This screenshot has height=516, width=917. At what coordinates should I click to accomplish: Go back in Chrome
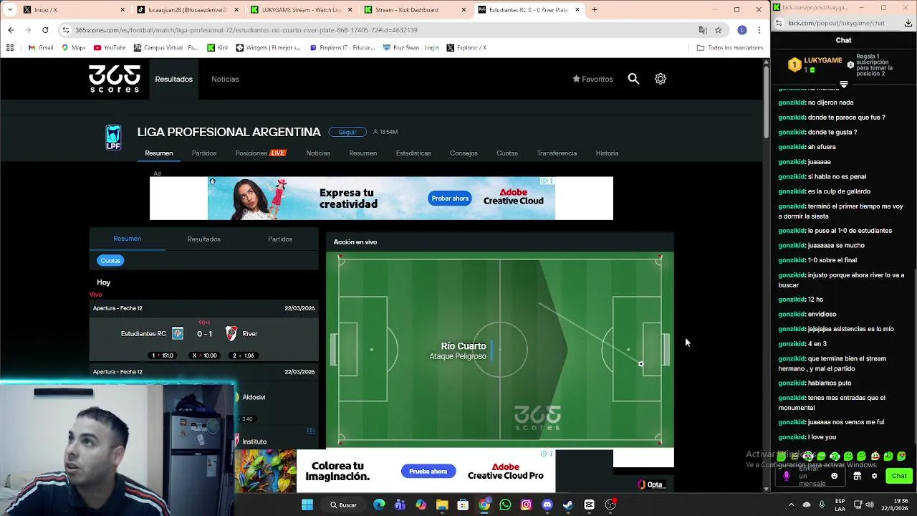pyautogui.click(x=11, y=30)
